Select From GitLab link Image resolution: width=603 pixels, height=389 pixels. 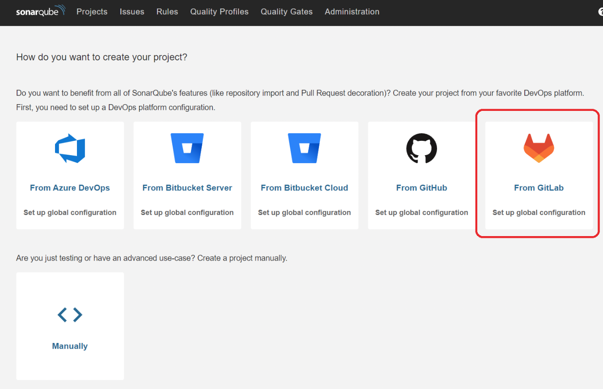(539, 188)
